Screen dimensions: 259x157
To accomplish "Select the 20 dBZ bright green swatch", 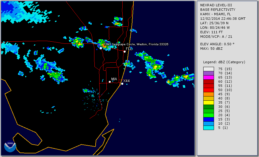I will pyautogui.click(x=208, y=115).
